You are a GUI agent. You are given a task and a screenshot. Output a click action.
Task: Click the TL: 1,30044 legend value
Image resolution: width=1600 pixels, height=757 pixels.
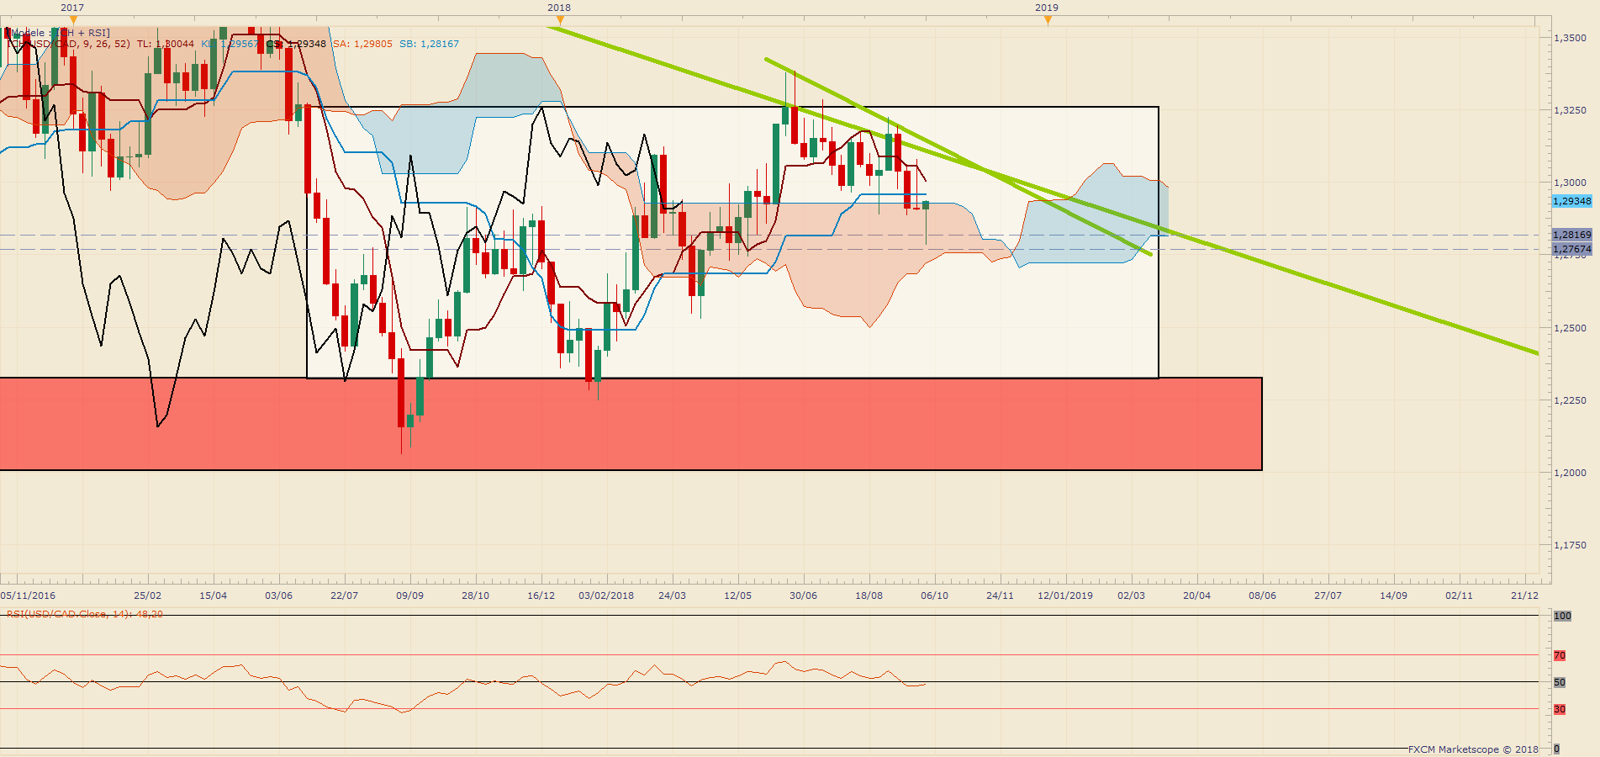(166, 44)
